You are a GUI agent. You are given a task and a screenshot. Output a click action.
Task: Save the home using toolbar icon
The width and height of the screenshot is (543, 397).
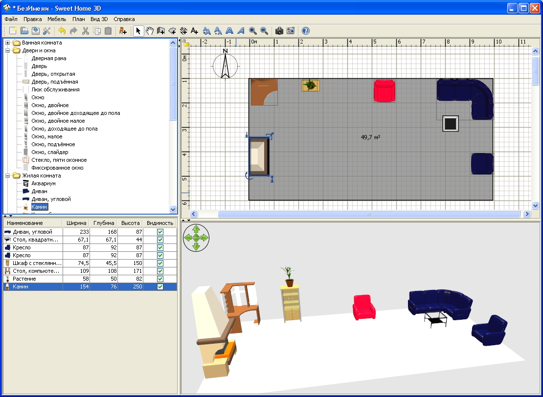click(x=35, y=31)
